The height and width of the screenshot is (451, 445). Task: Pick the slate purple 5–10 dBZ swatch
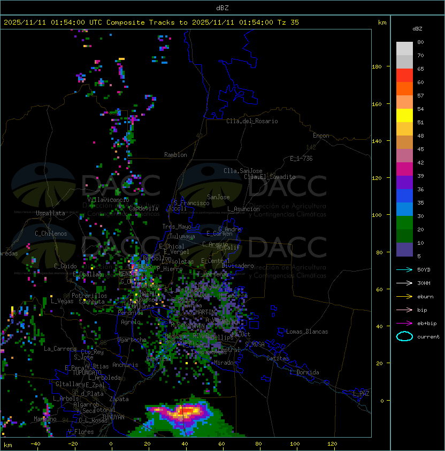point(404,250)
